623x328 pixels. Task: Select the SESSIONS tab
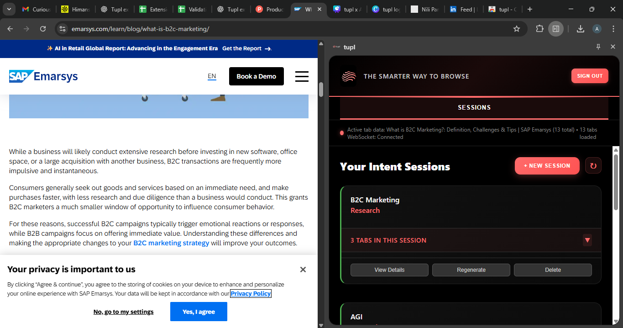click(x=474, y=107)
